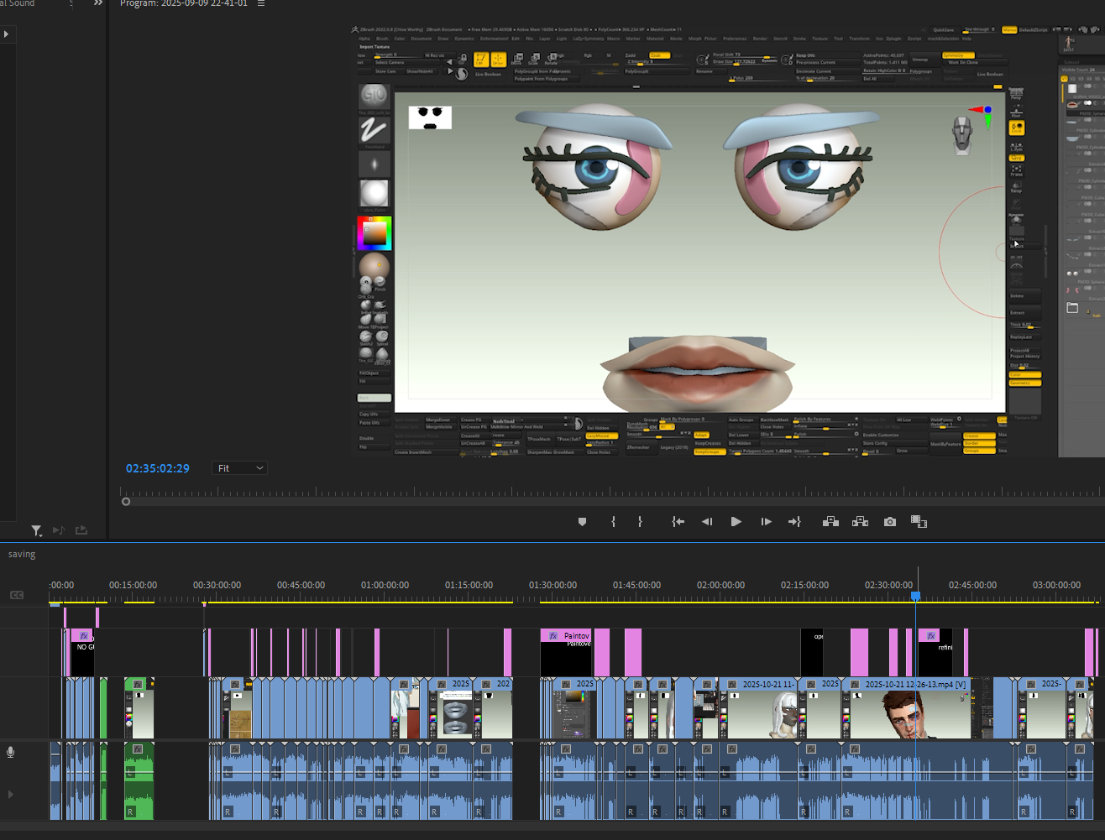
Task: Click the Extract button
Action: 860,522
